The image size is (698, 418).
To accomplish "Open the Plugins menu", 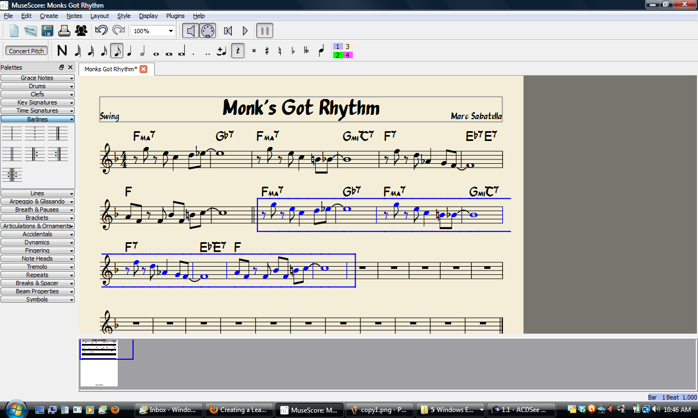I will pyautogui.click(x=176, y=16).
